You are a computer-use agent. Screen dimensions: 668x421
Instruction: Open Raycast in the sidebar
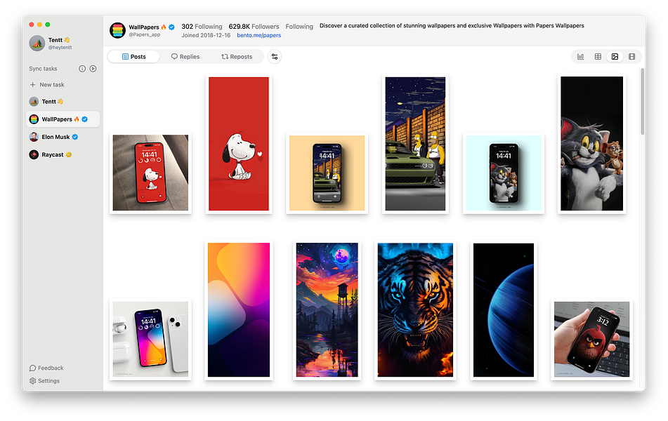tap(63, 154)
